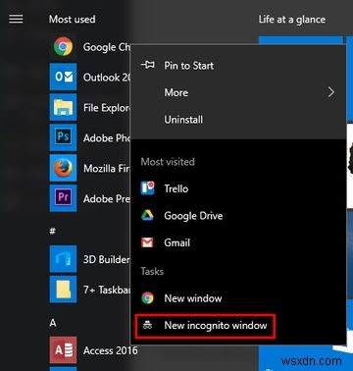Click the Access 2016 app name
Viewport: 353px width, 371px height.
[x=110, y=350]
